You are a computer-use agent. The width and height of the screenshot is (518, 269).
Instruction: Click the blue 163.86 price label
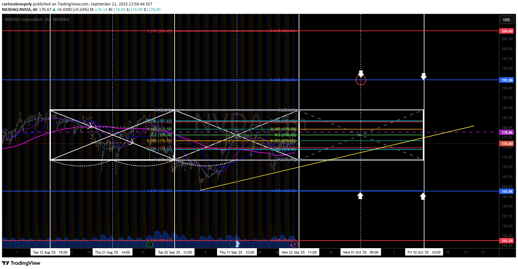point(507,191)
